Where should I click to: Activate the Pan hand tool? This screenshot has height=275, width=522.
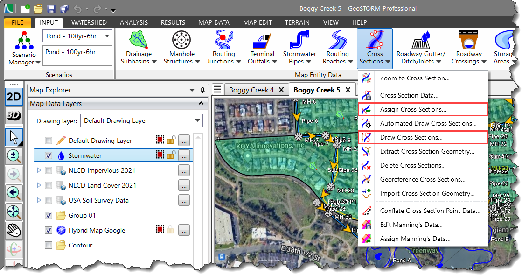click(x=14, y=230)
